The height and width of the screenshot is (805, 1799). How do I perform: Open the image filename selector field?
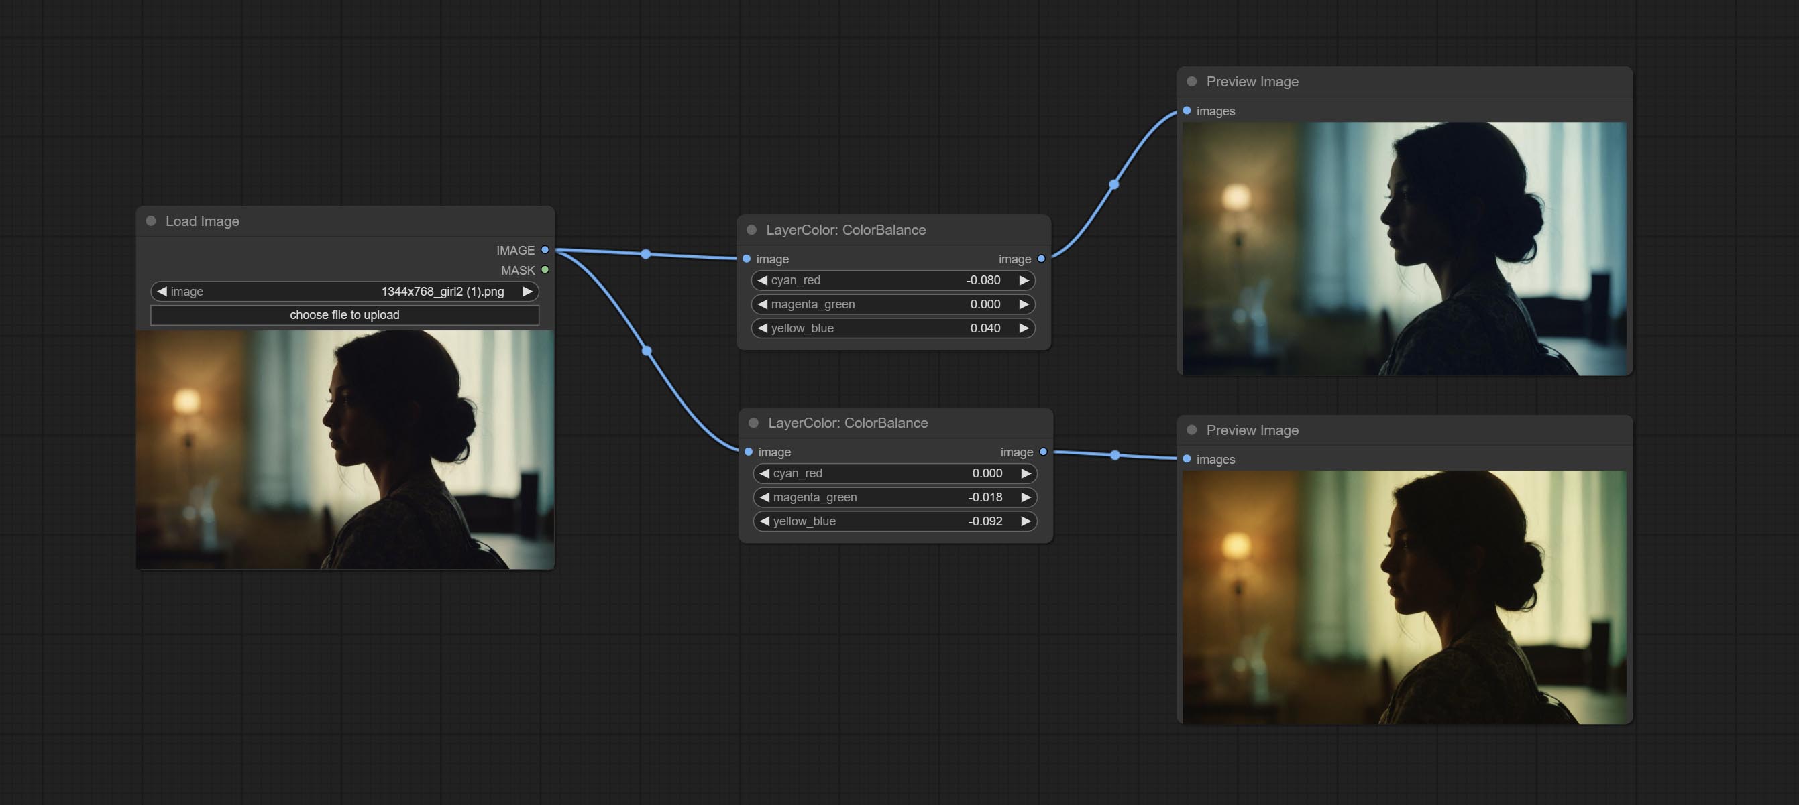pyautogui.click(x=344, y=292)
